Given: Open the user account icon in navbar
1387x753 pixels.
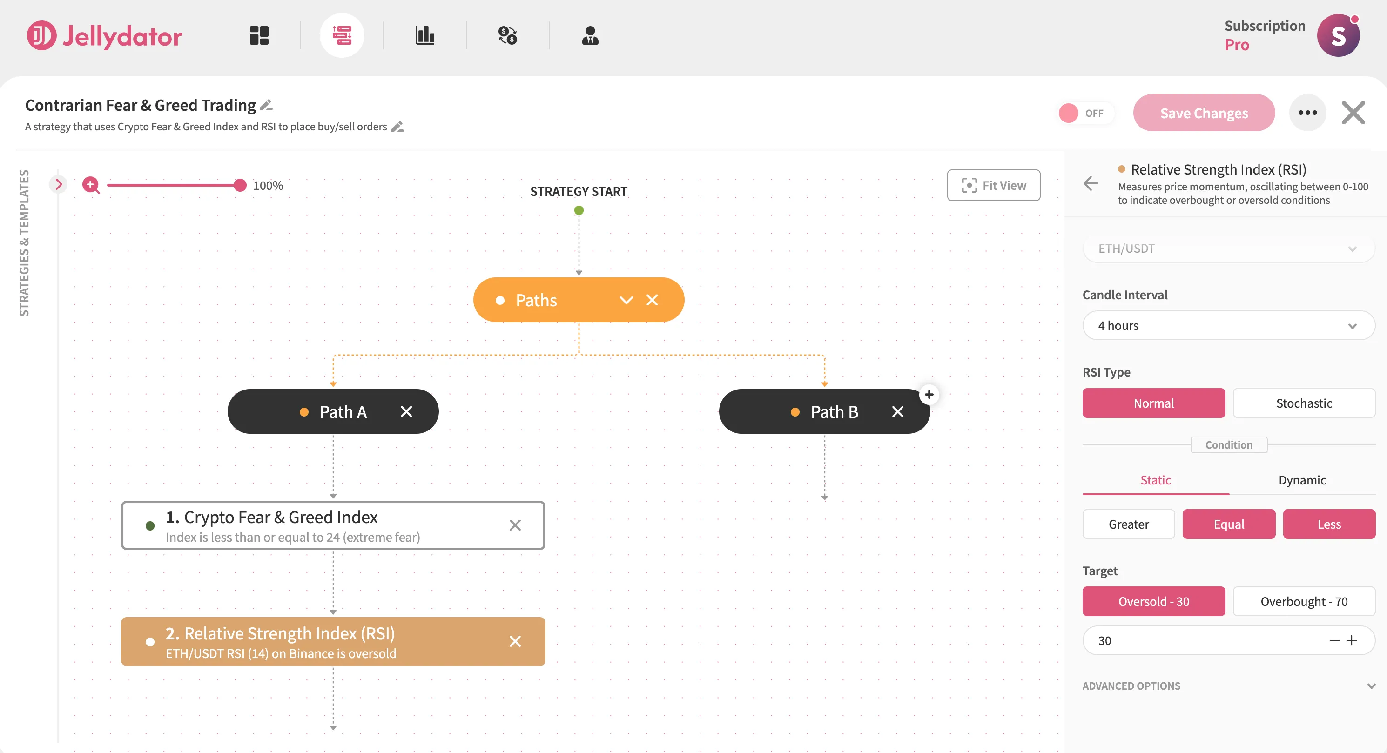Looking at the screenshot, I should 590,35.
